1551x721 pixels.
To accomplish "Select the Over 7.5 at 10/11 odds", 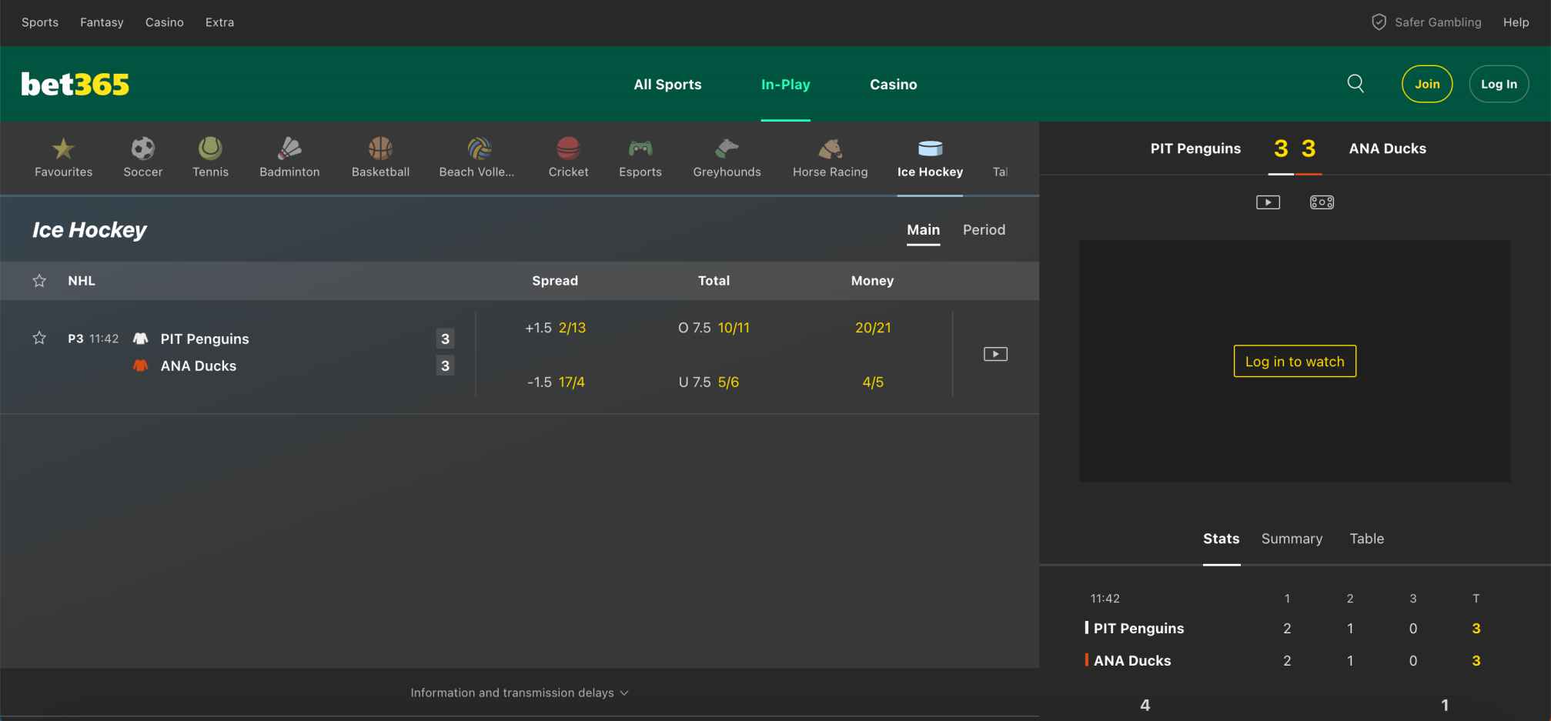I will coord(714,327).
